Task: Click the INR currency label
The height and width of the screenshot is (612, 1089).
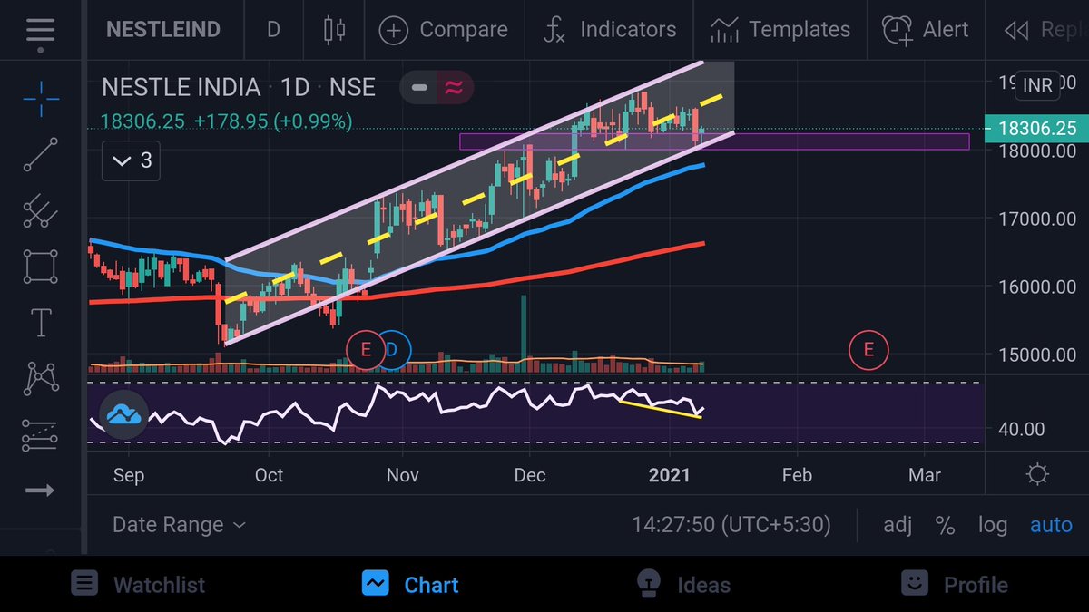Action: coord(1037,85)
